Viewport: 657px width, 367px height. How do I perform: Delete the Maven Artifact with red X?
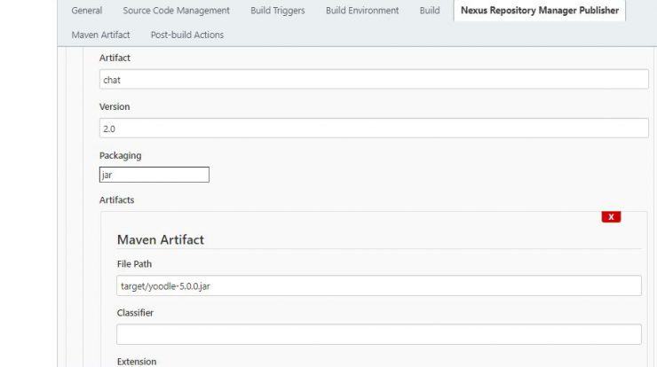(611, 217)
